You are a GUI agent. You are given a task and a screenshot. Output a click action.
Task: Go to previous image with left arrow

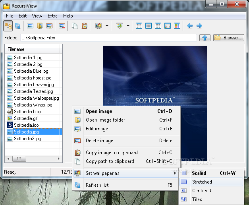tap(190, 26)
